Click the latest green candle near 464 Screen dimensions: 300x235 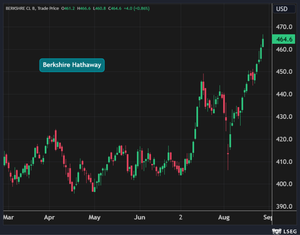(263, 43)
